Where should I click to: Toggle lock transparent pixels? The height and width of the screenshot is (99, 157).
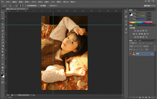coord(134,50)
